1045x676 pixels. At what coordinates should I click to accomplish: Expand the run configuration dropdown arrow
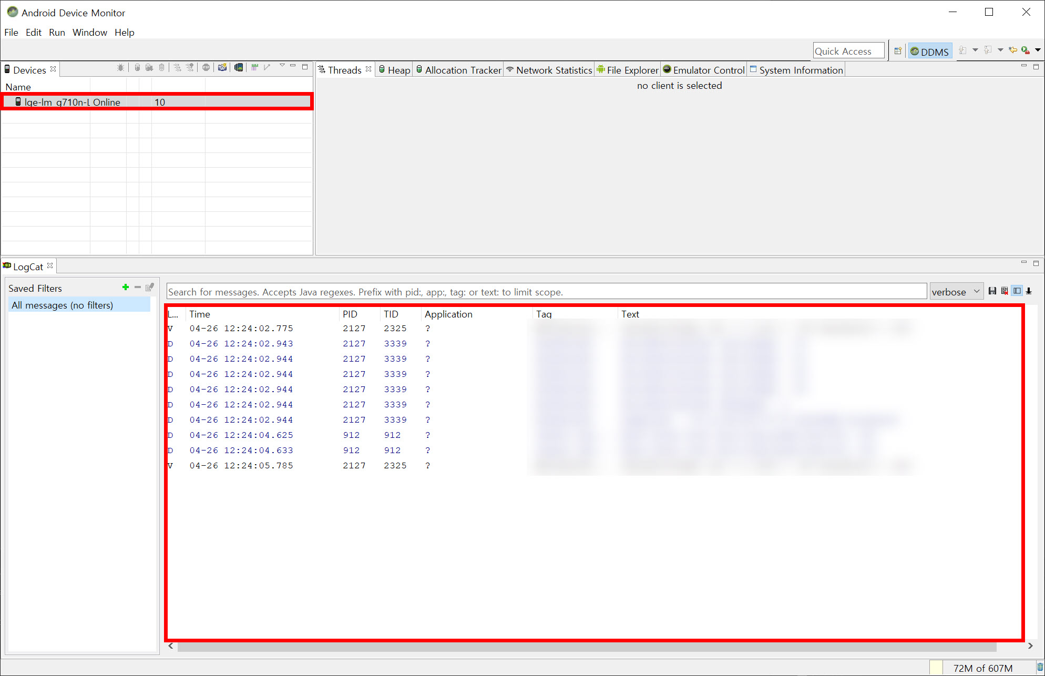point(1038,50)
